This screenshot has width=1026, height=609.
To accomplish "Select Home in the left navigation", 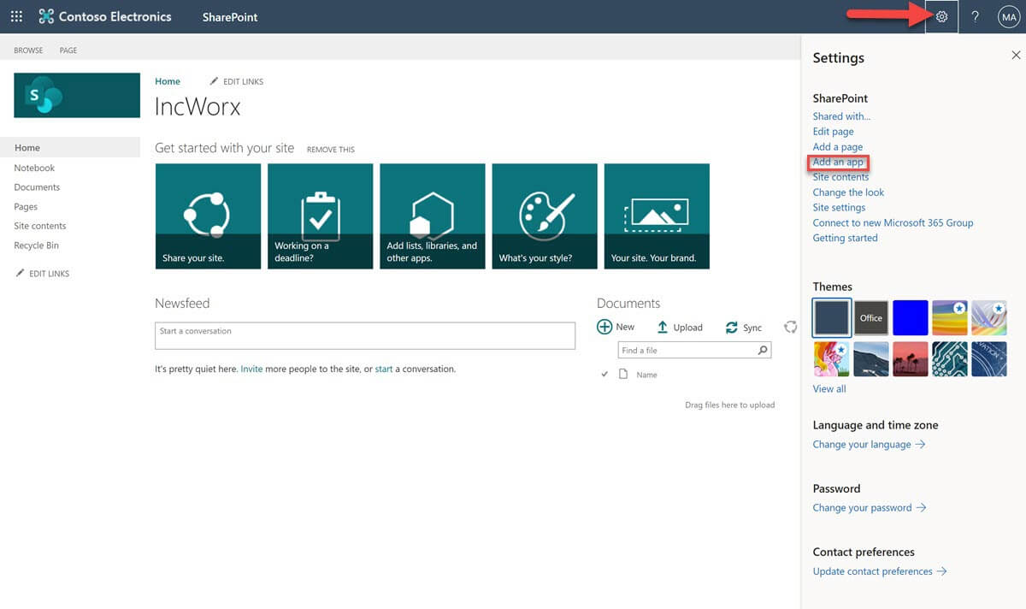I will click(70, 148).
